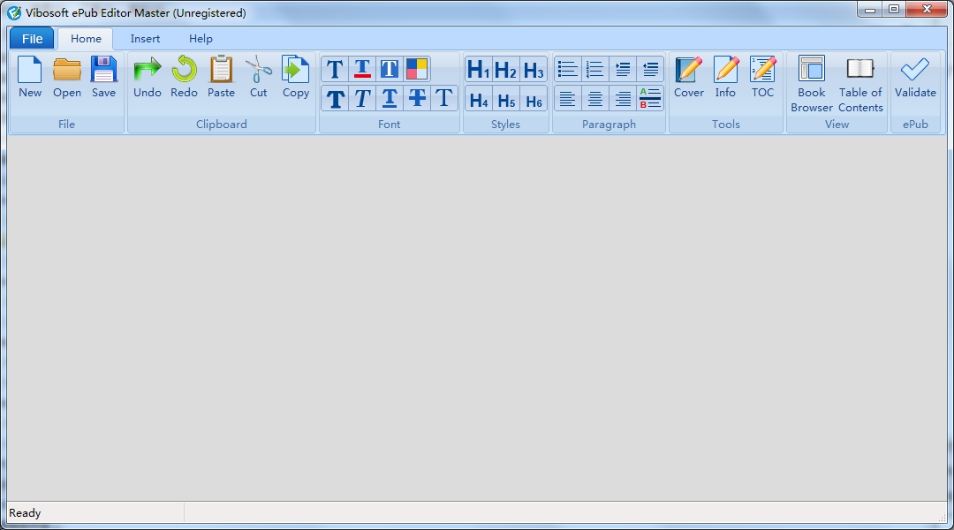
Task: Copy selection with the Copy icon
Action: [296, 77]
